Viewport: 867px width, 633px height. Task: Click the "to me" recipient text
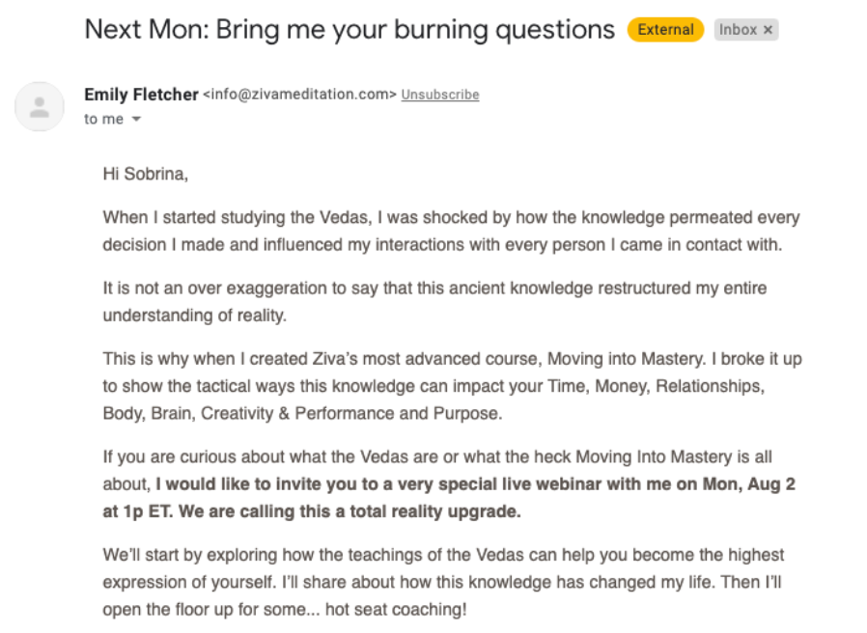[x=103, y=119]
